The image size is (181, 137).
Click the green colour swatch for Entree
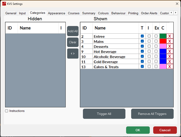tap(163, 36)
